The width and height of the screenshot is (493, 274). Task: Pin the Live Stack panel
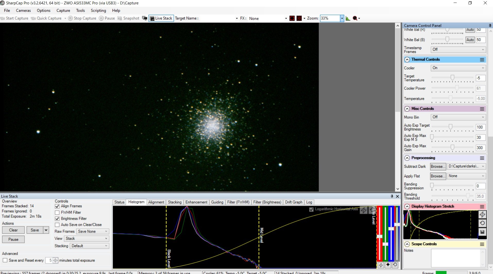click(392, 196)
